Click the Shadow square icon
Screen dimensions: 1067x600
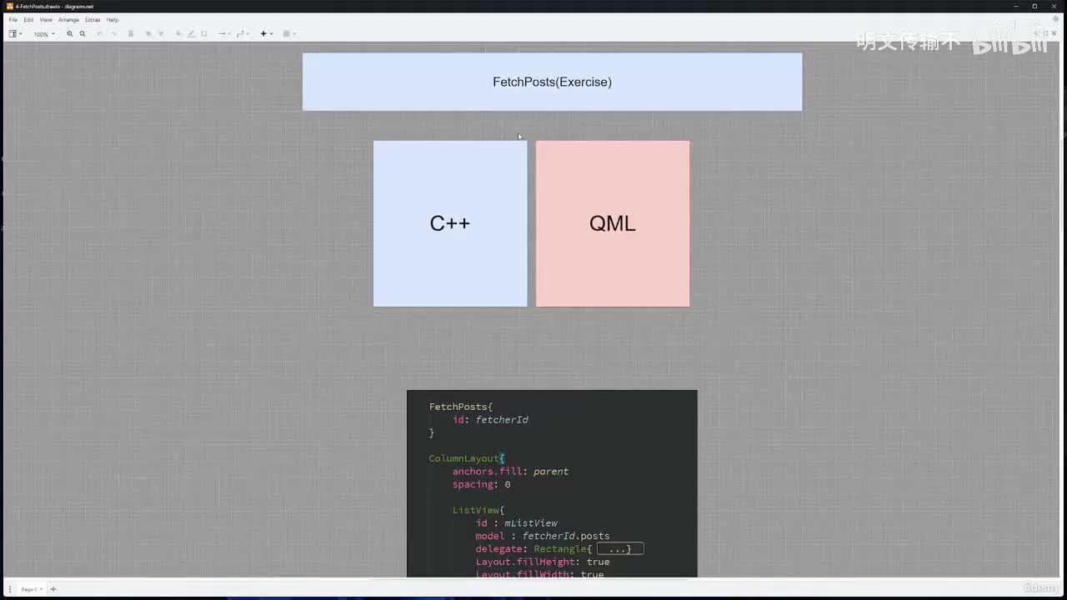204,34
